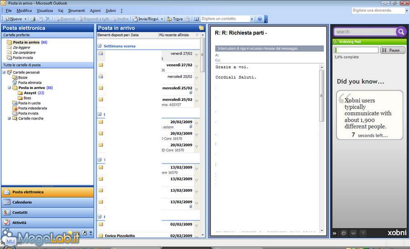Toggle flag on first 13/02/2009 message
410x249 pixels.
[196, 168]
